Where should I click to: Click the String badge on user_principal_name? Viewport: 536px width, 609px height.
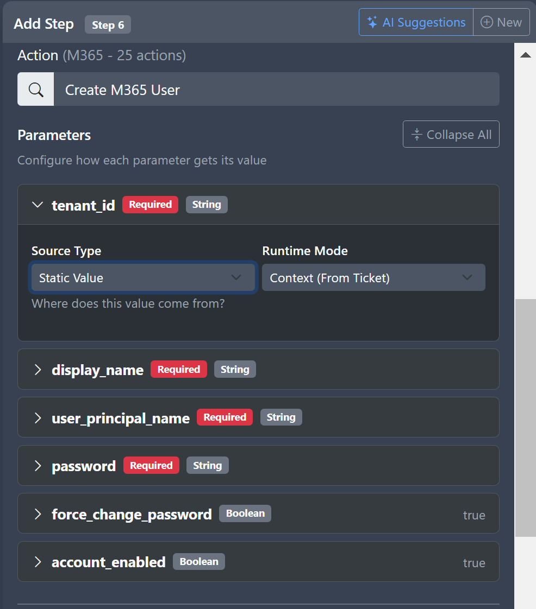(x=281, y=417)
